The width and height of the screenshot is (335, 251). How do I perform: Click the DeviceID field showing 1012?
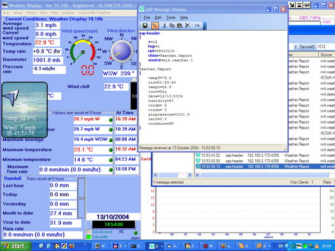click(x=325, y=46)
